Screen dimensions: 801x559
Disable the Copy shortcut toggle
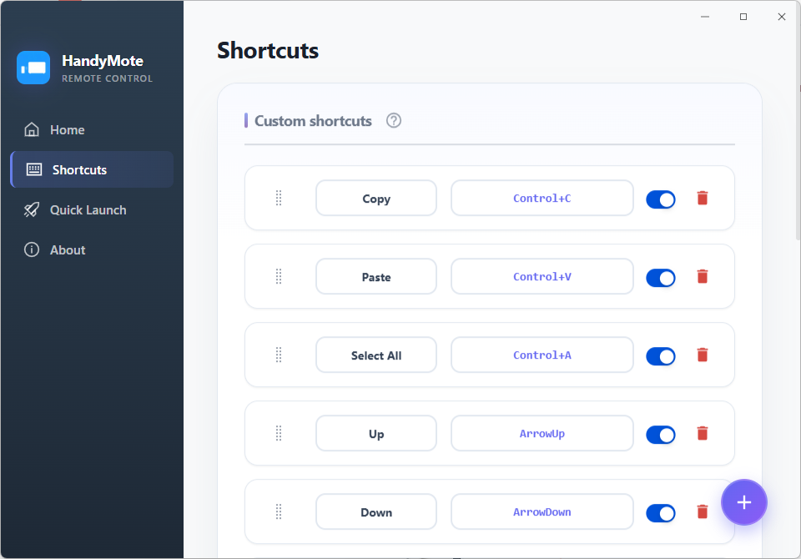[660, 199]
